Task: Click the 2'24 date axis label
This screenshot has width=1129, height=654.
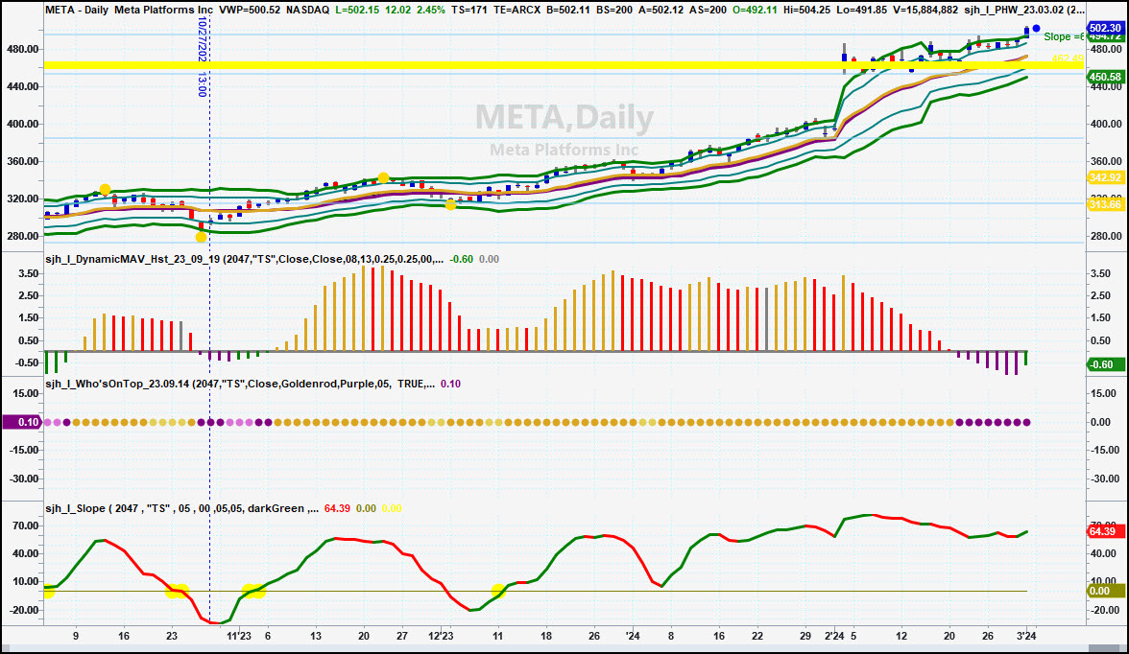Action: coord(834,636)
